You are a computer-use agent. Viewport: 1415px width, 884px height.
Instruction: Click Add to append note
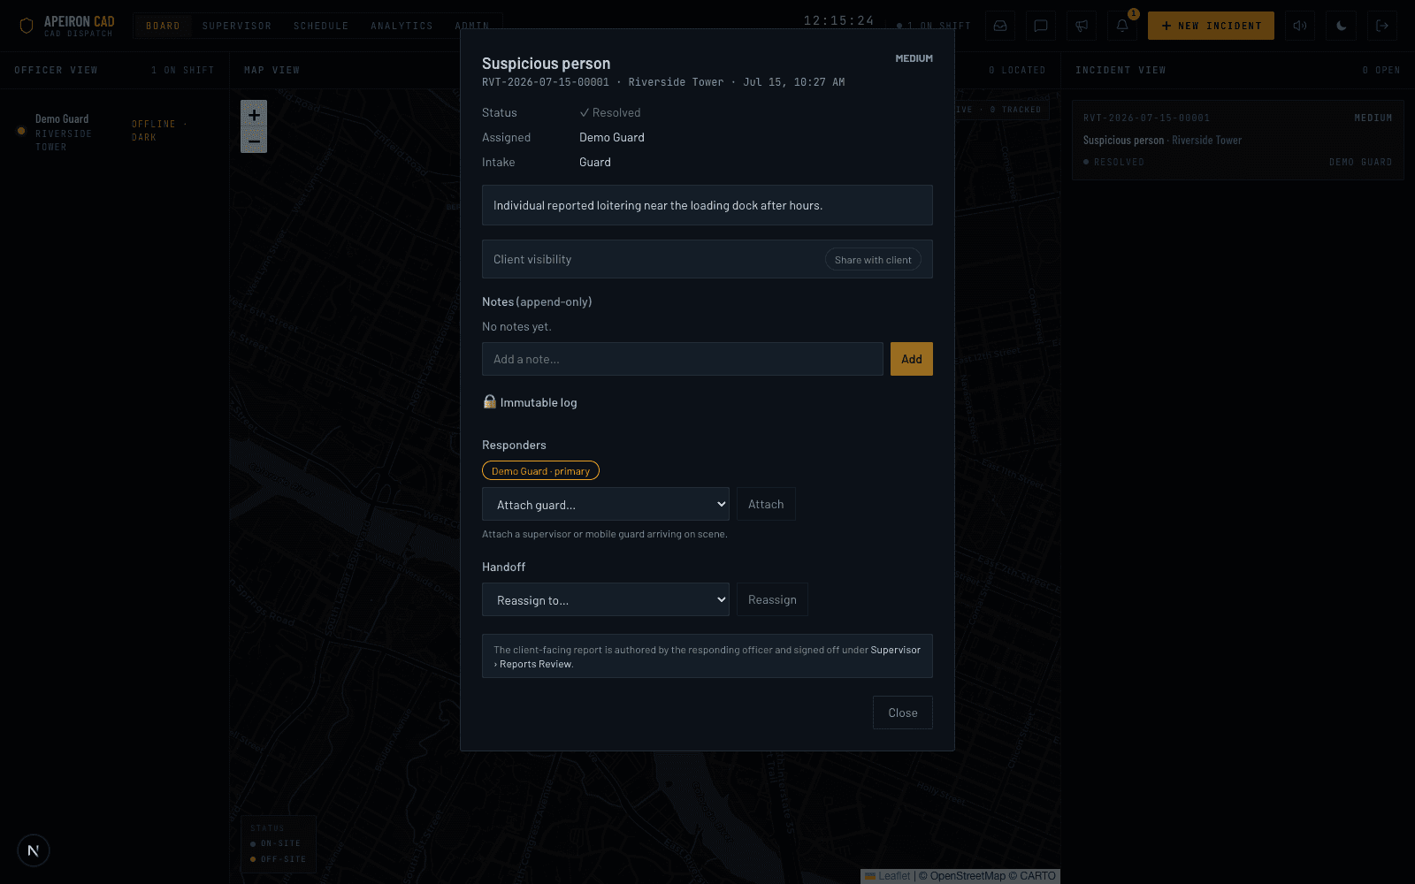click(912, 359)
